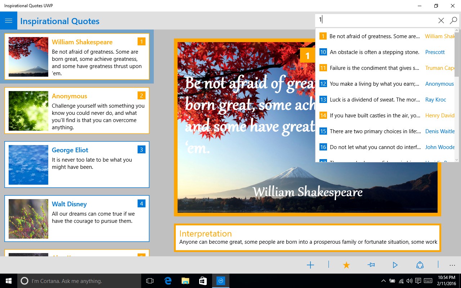461x288 pixels.
Task: Pin the current quote to Start
Action: pos(371,265)
